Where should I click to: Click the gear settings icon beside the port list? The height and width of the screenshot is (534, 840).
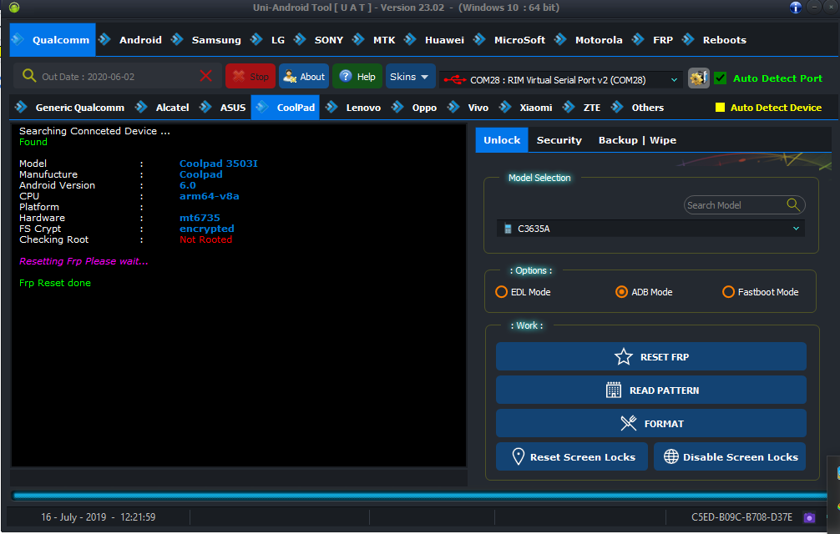[699, 78]
